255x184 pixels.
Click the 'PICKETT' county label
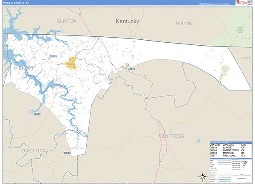24,68
